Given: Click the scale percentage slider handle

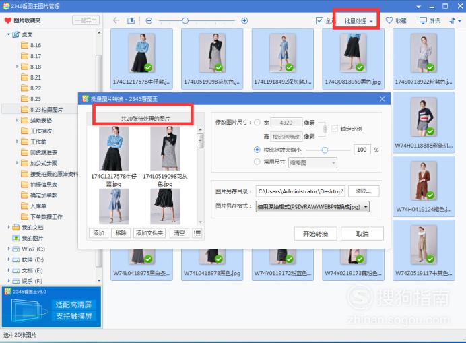Looking at the screenshot, I should coord(325,150).
